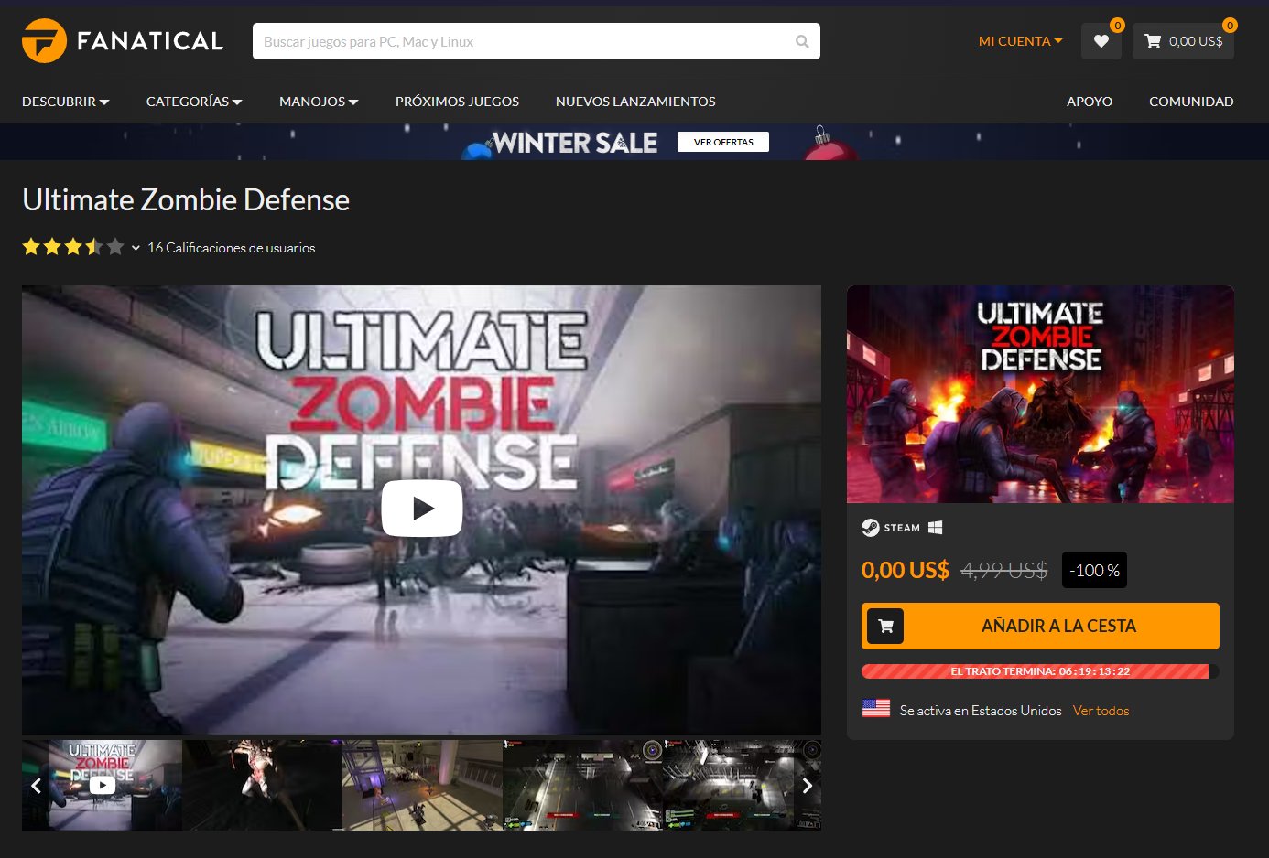Click the Fanatical logo
Image resolution: width=1269 pixels, height=858 pixels.
123,41
